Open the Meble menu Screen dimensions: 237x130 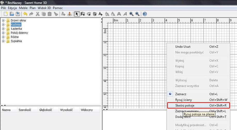click(23, 8)
